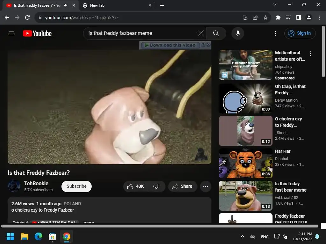Expand the tab search dropdown arrow

coord(275,4)
